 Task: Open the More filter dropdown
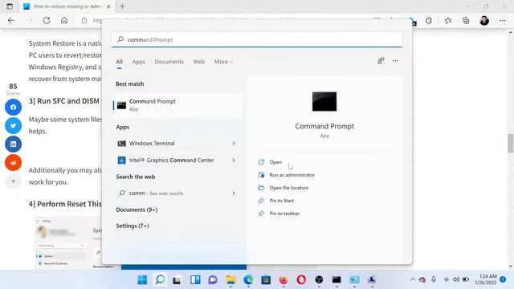click(223, 62)
